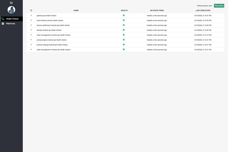The width and height of the screenshot is (228, 152).
Task: Click the LAST EXECUTION column header
Action: 203,11
